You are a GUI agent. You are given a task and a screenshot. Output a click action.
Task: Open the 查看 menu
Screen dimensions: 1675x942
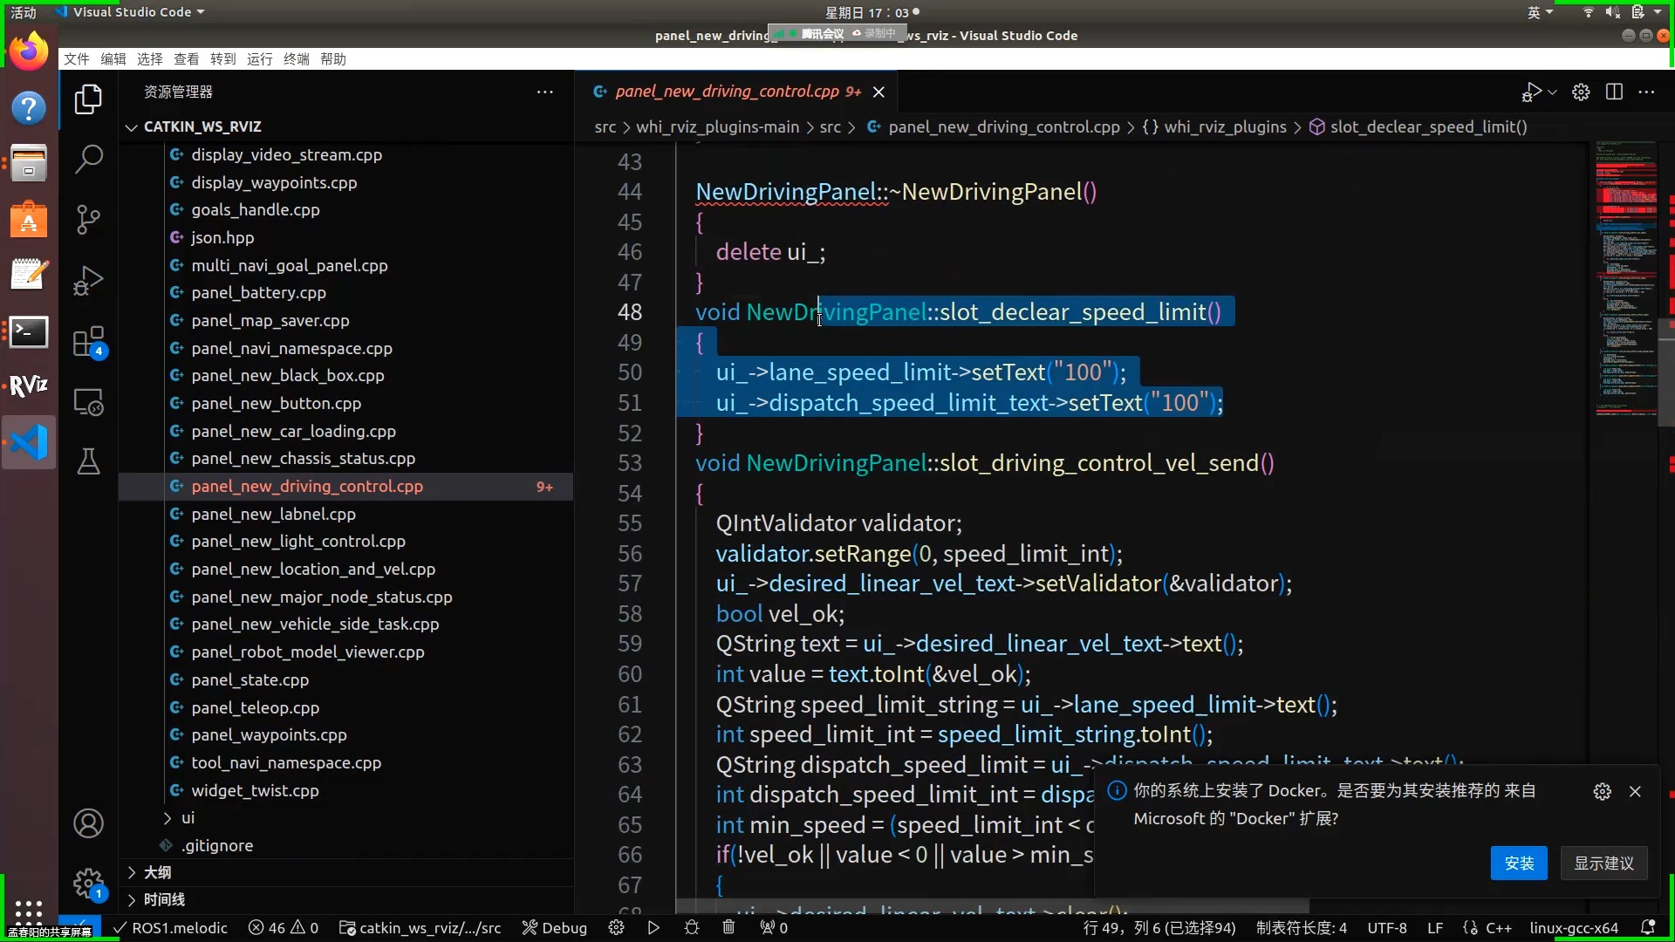click(x=187, y=58)
